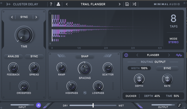187x109 pixels.
Task: Click the flanger waveform icon
Action: [x=179, y=55]
